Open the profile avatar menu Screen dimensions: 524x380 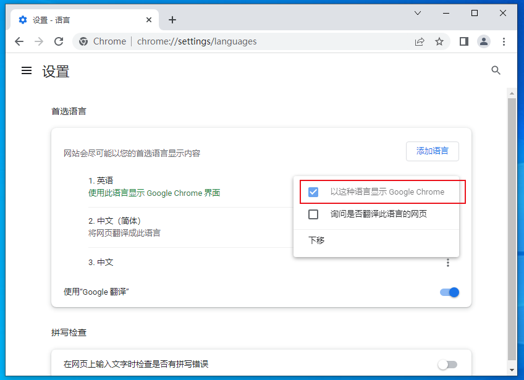point(484,41)
